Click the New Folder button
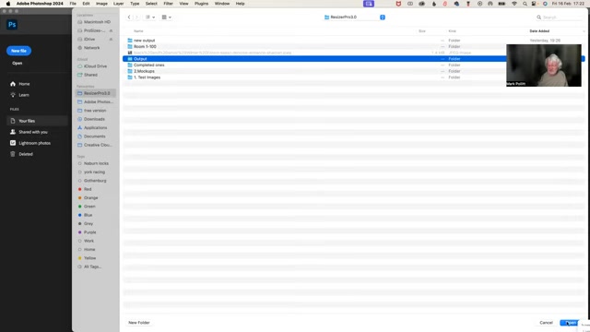590x332 pixels. pos(139,323)
